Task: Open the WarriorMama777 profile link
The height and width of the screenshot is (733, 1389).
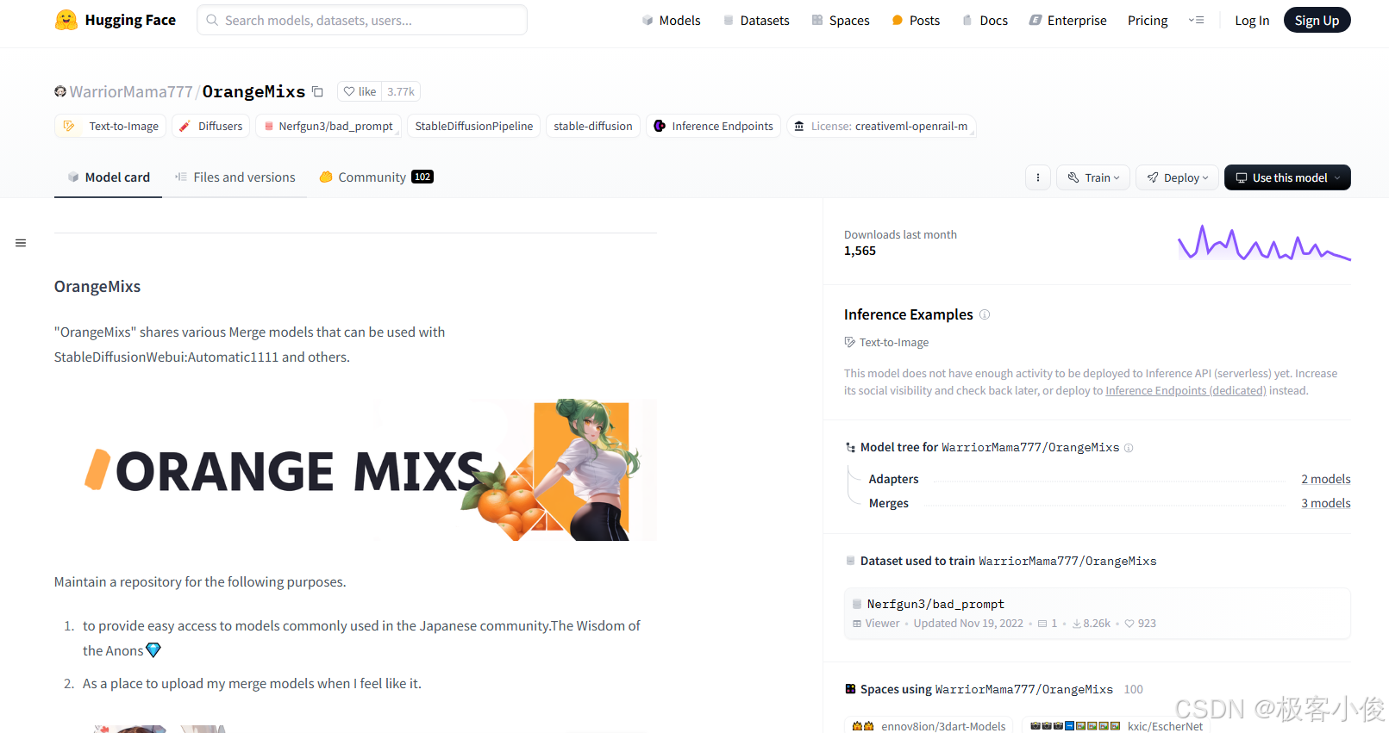Action: (x=131, y=91)
